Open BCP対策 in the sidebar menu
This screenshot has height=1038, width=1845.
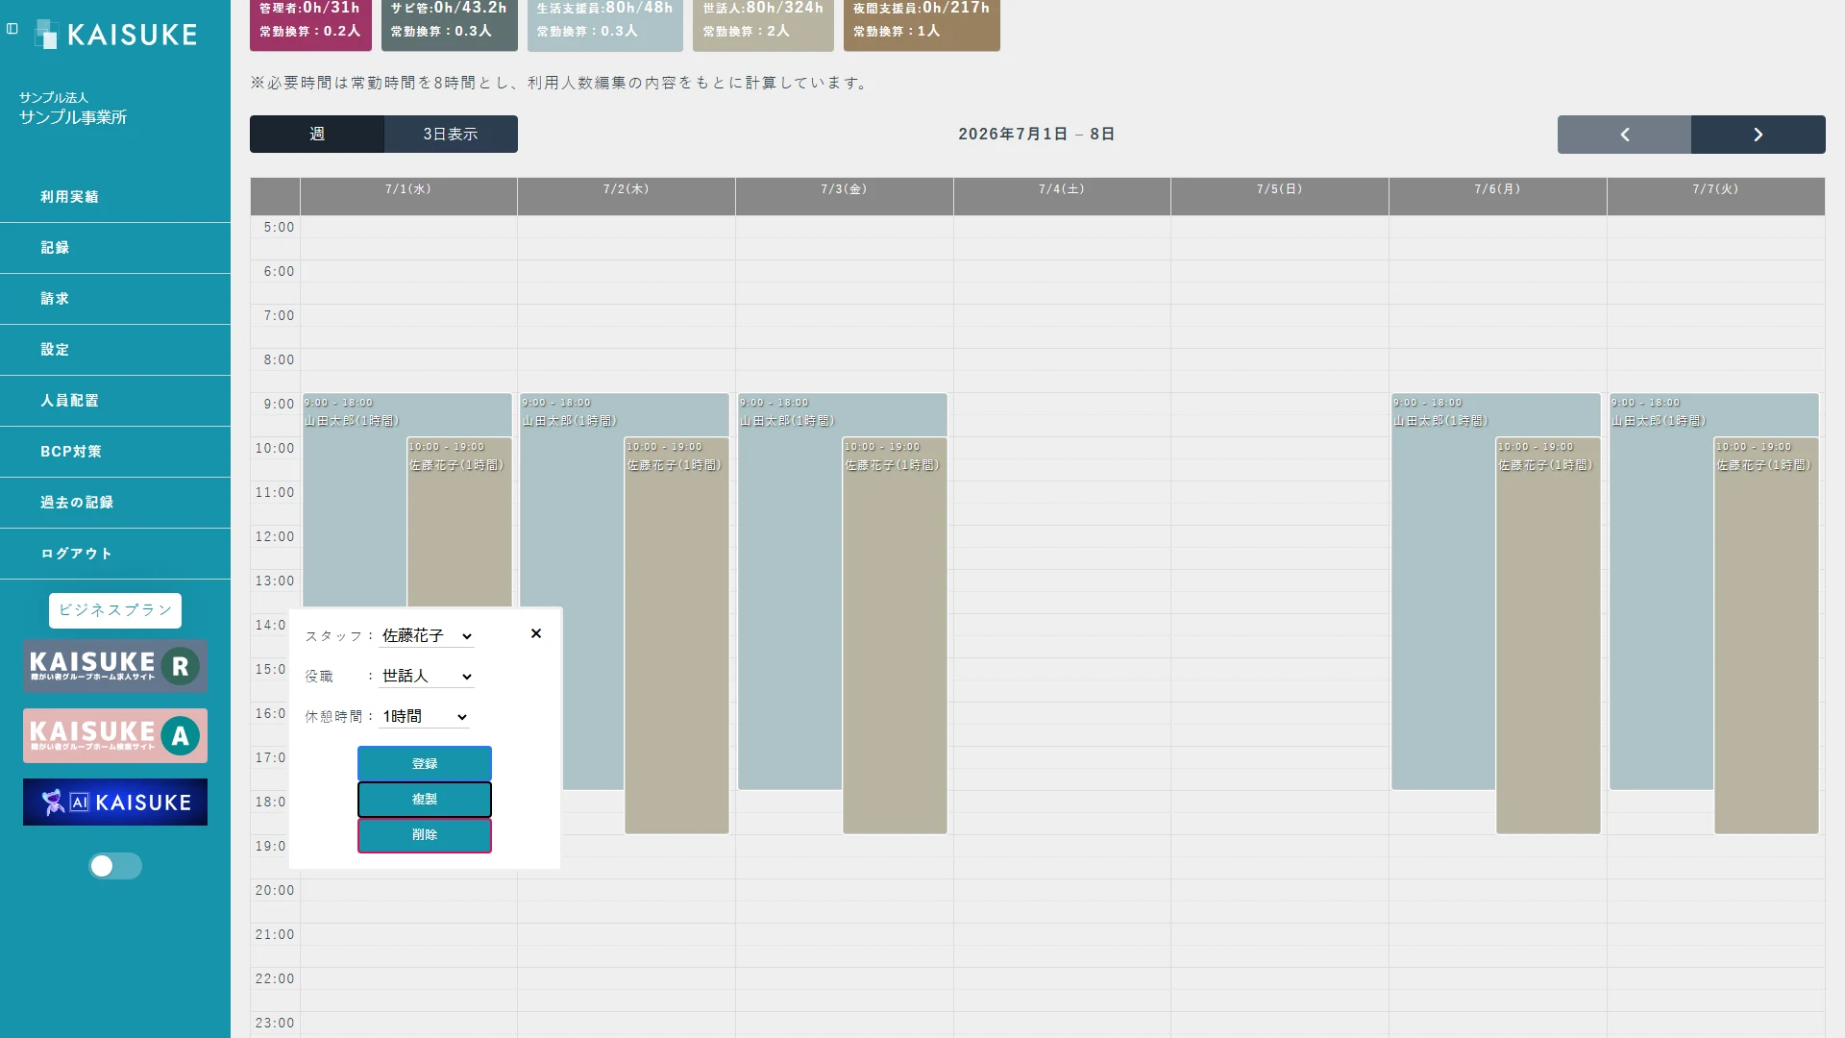[x=115, y=452]
